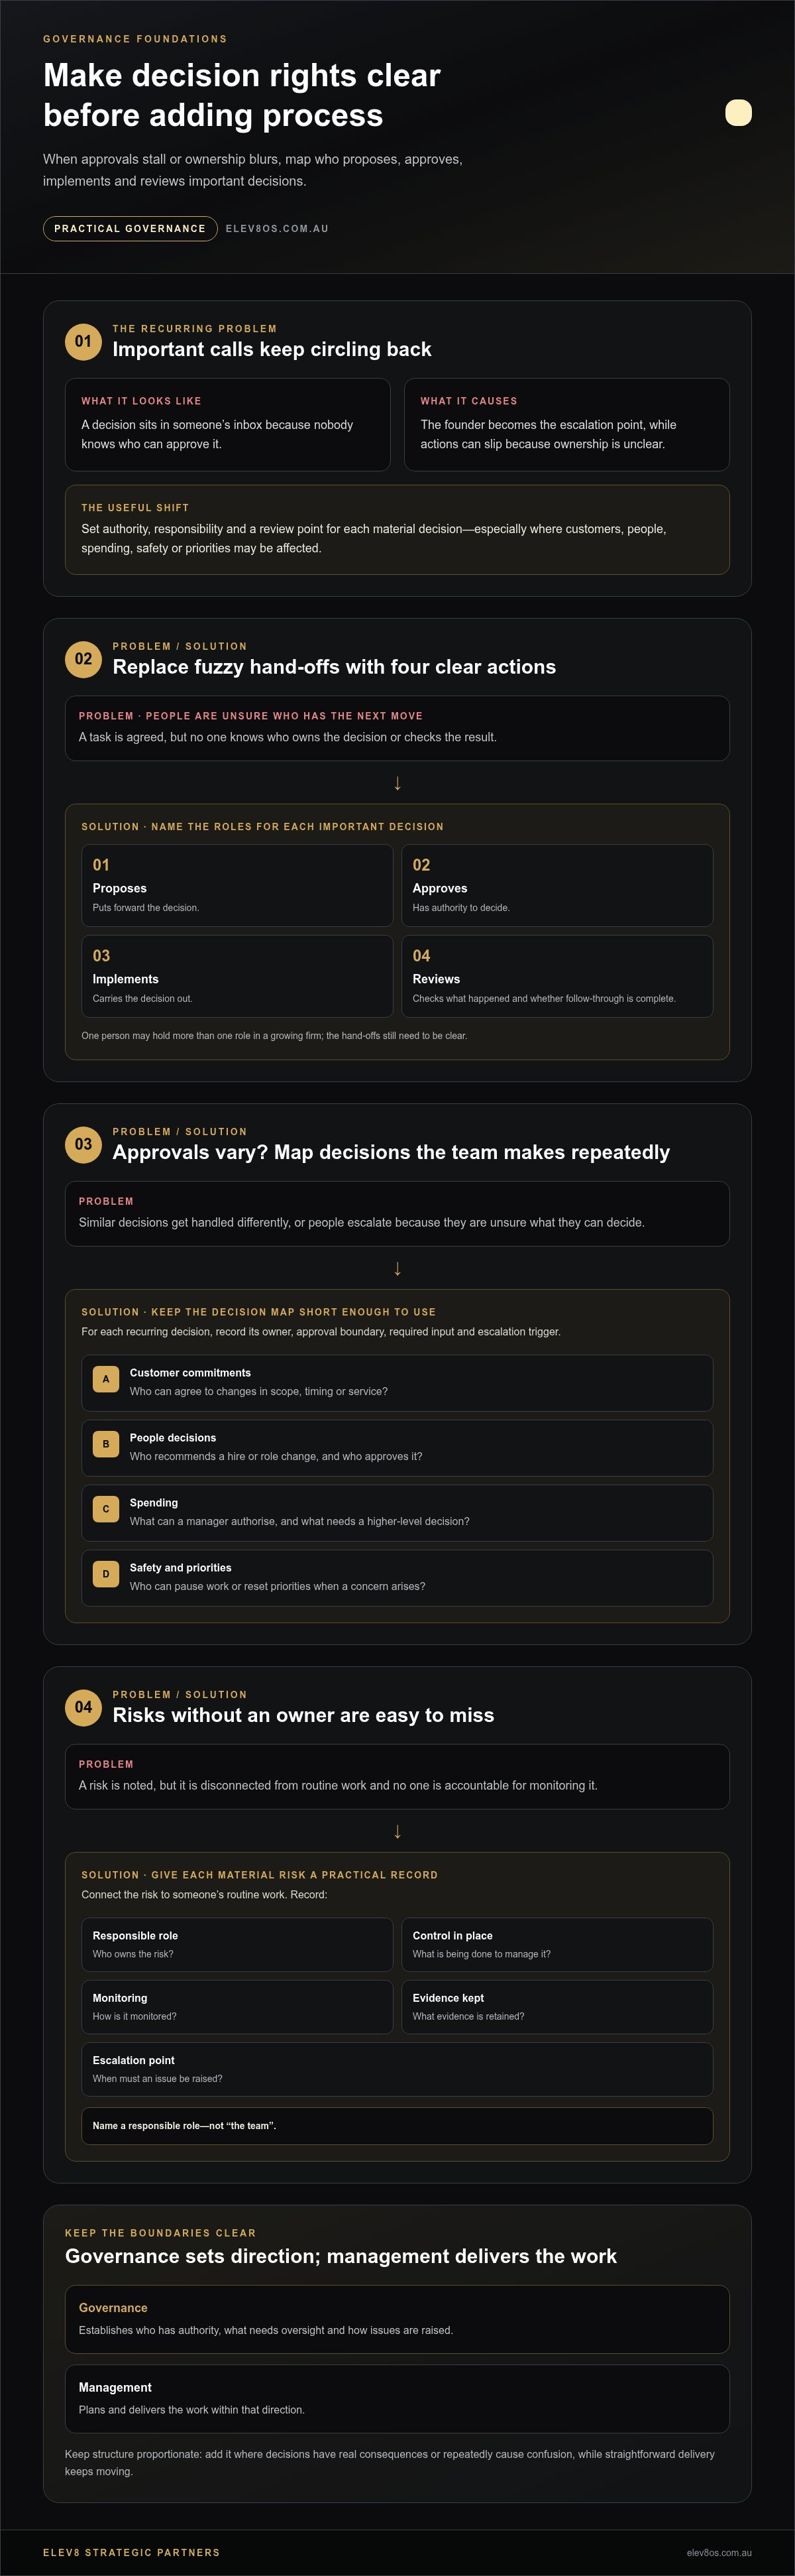The width and height of the screenshot is (795, 2576).
Task: Click the C badge beside Spending
Action: 106,1509
